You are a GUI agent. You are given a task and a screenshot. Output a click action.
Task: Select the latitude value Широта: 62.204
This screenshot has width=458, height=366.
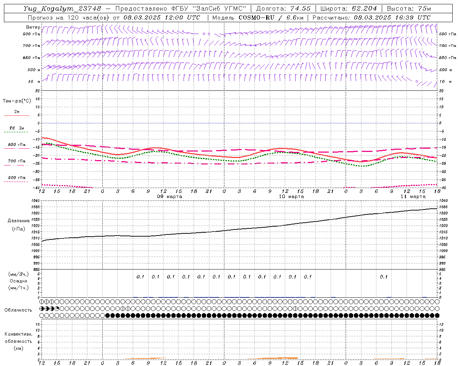coord(349,9)
